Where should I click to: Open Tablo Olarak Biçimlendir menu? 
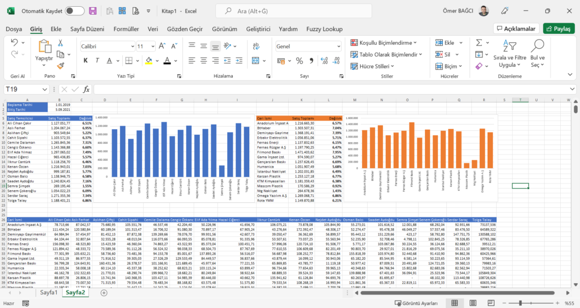(x=386, y=54)
